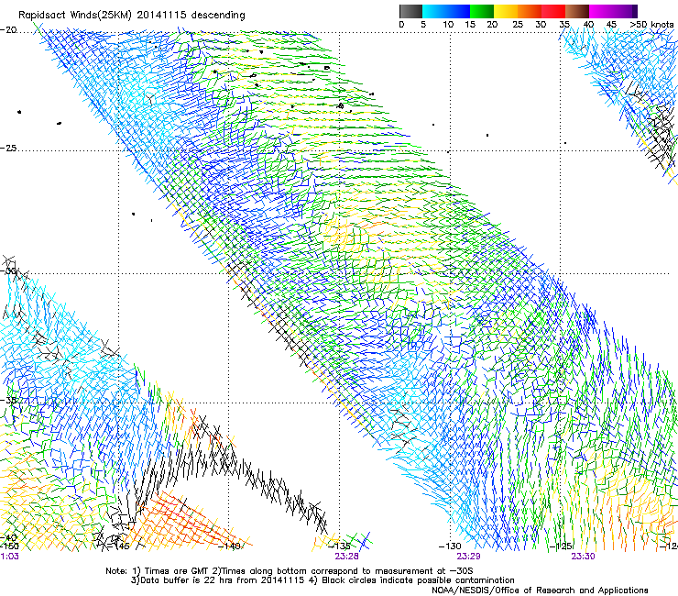This screenshot has height=596, width=678.
Task: Click the "0" legend scale label
Action: point(401,25)
